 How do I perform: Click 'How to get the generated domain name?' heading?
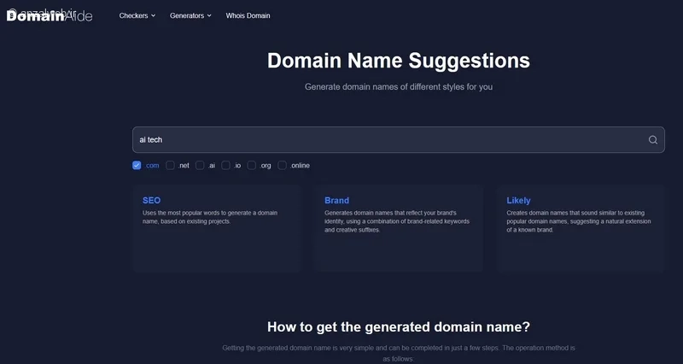[399, 327]
